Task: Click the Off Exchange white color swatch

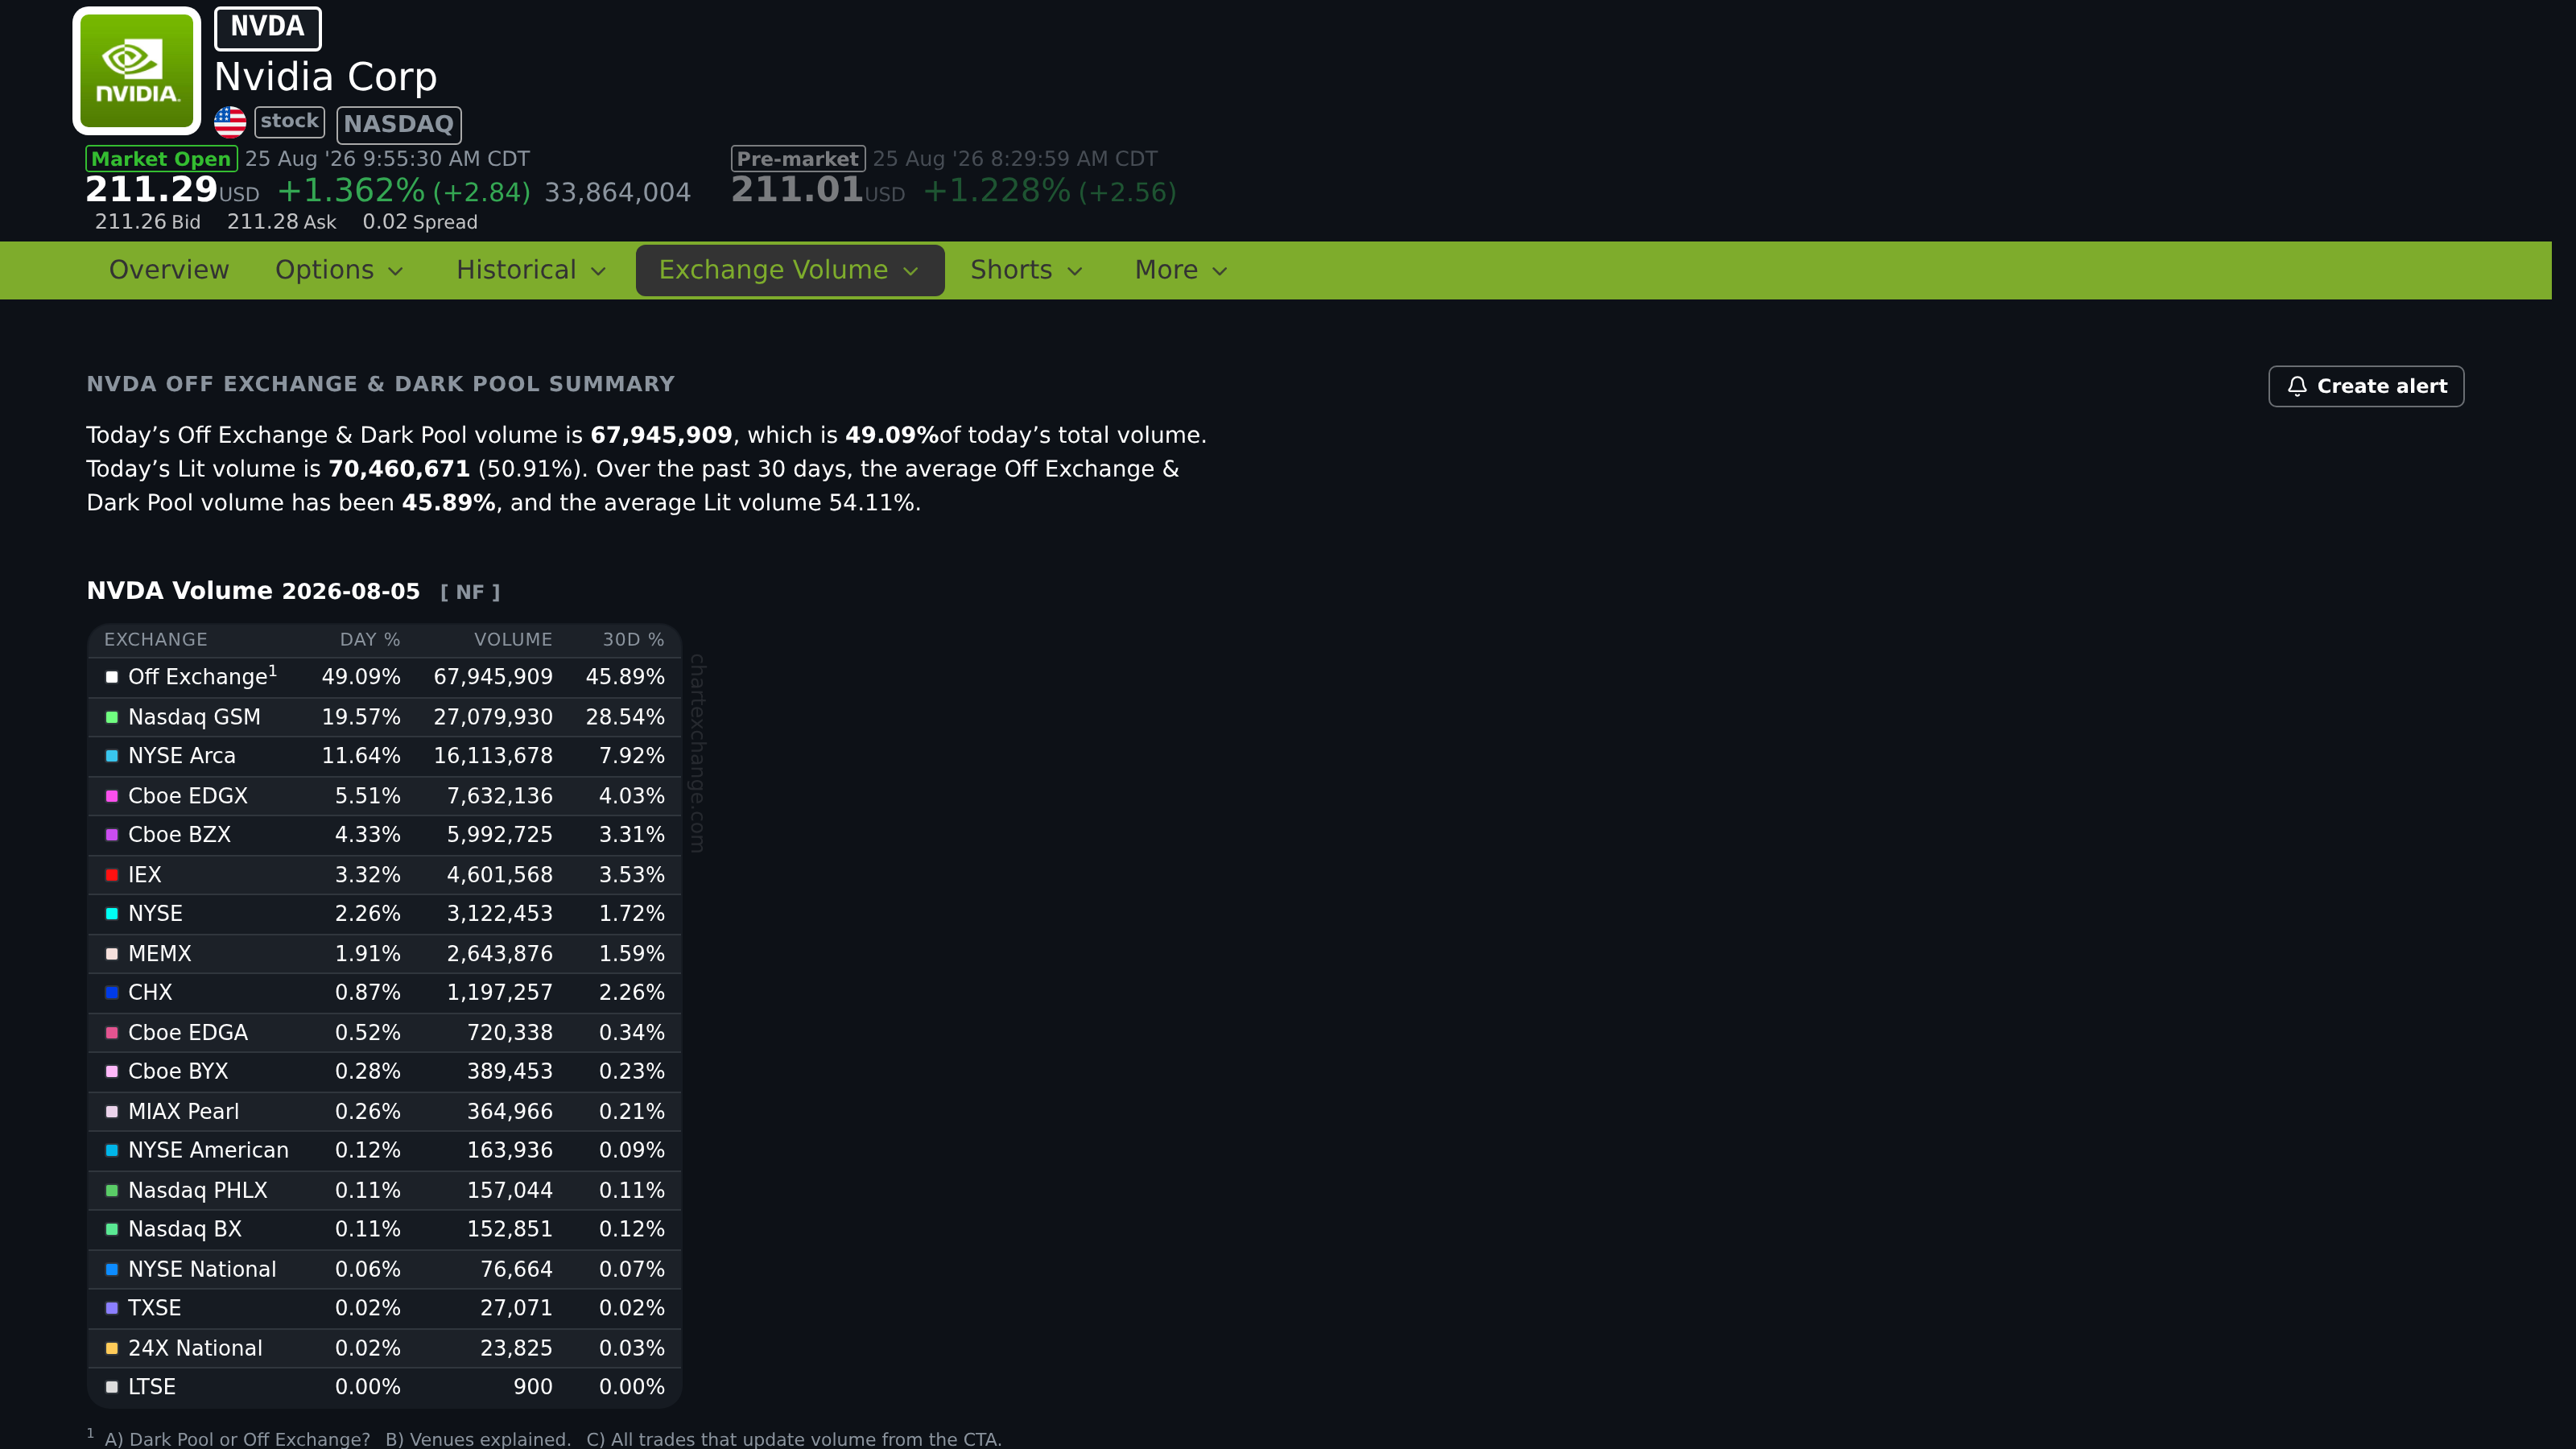Action: point(112,678)
